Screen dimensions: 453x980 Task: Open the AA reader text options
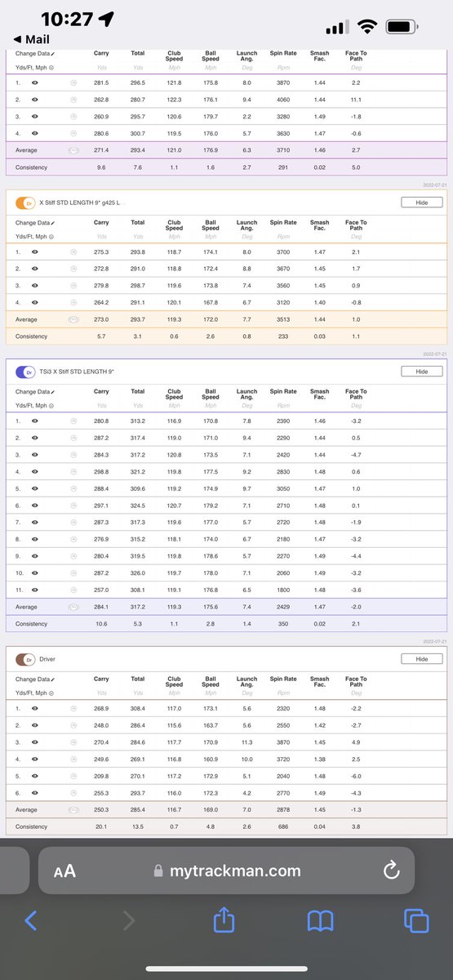[x=64, y=871]
